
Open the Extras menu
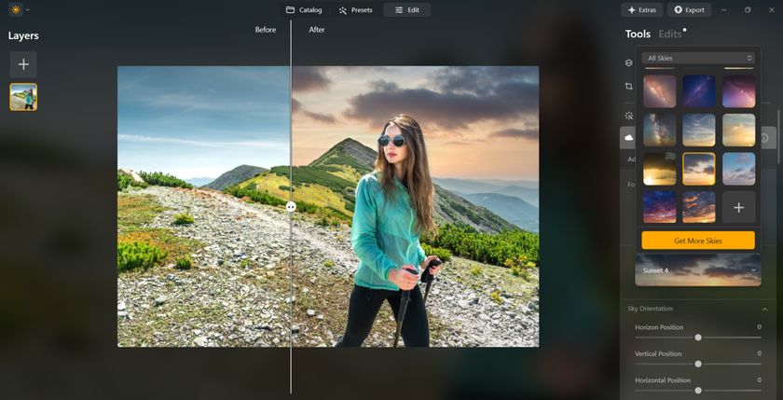point(641,10)
